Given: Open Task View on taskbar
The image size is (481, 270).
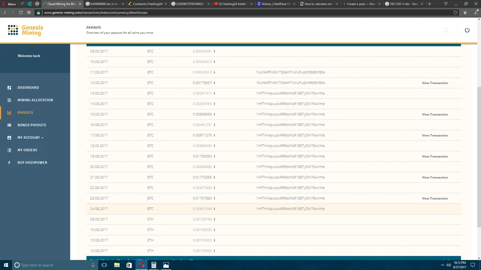Looking at the screenshot, I should pyautogui.click(x=104, y=265).
